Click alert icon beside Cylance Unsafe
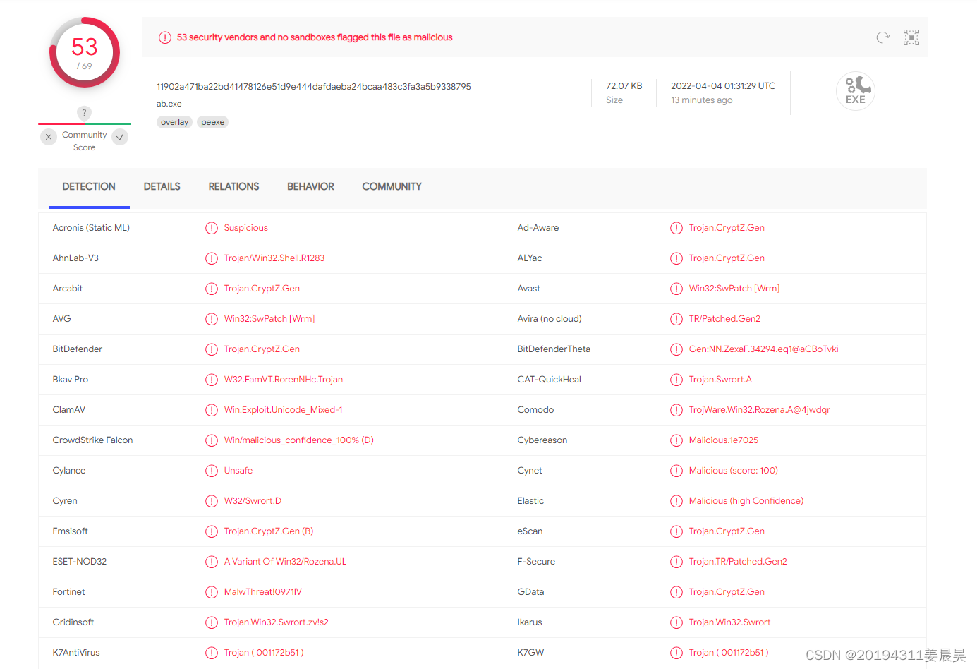This screenshot has height=669, width=977. [212, 471]
